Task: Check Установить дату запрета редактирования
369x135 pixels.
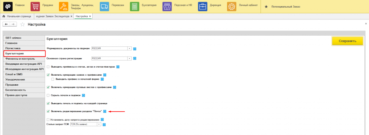Action: coord(48,120)
